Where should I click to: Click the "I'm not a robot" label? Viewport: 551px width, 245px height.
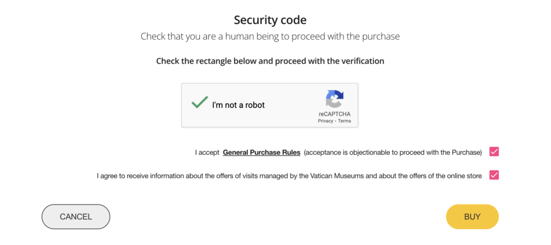(239, 106)
